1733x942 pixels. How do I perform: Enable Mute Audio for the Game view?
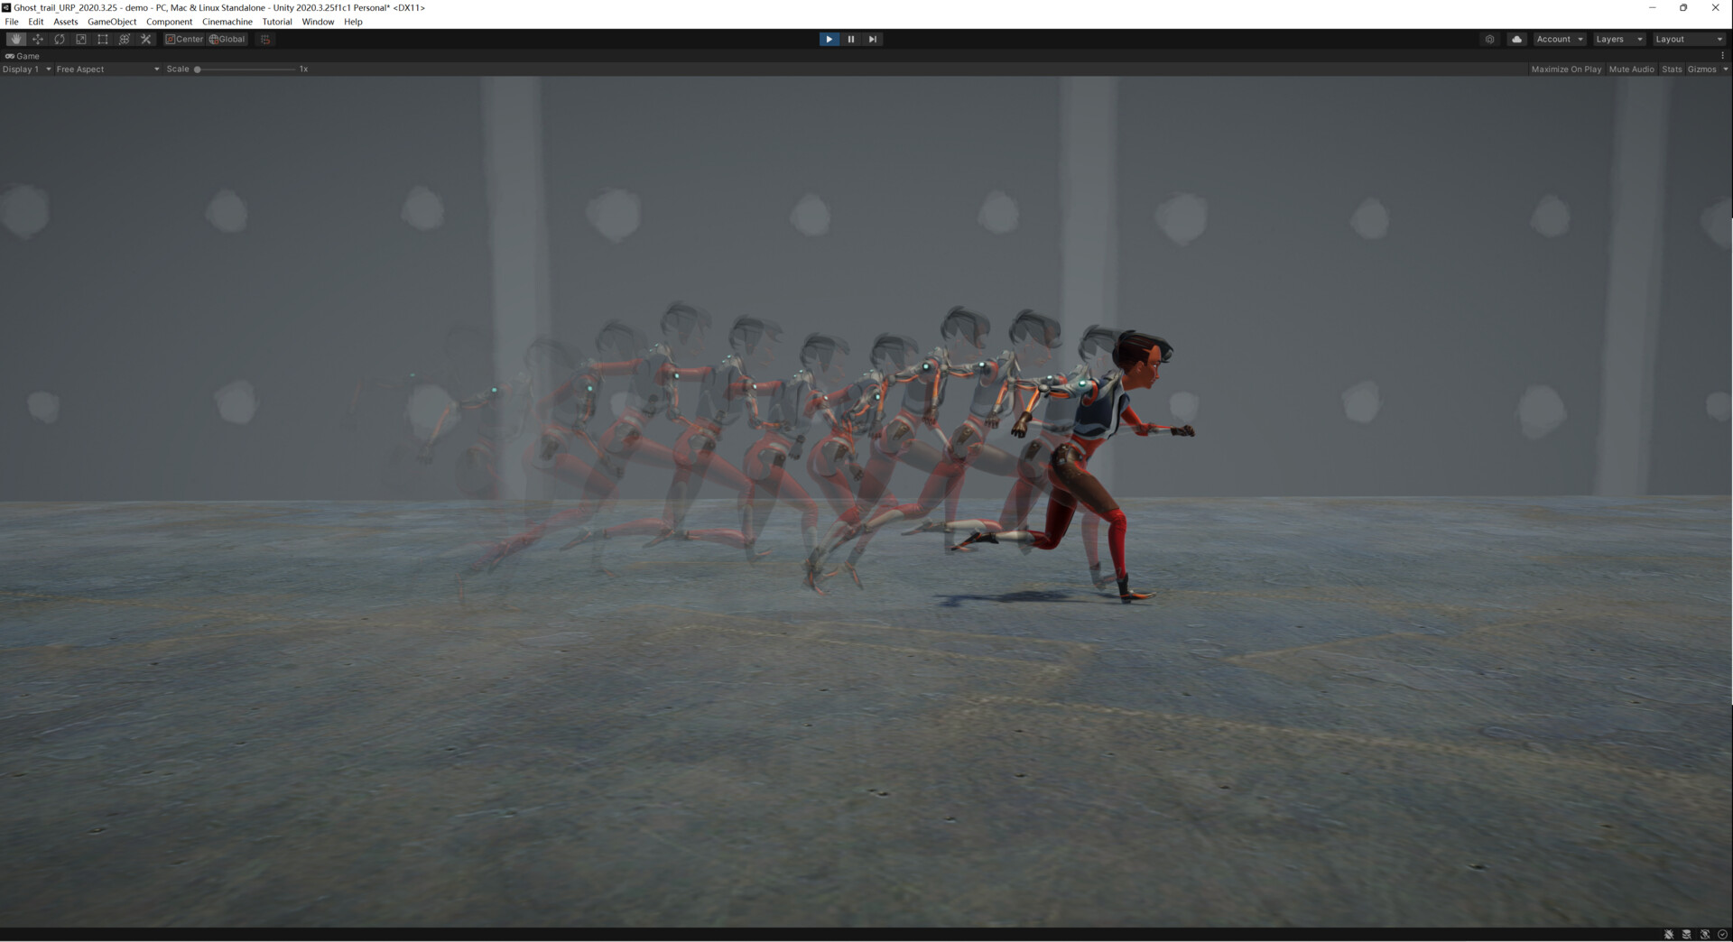[1632, 69]
